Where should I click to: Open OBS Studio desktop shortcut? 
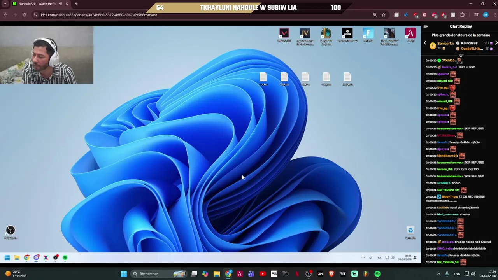point(11,232)
